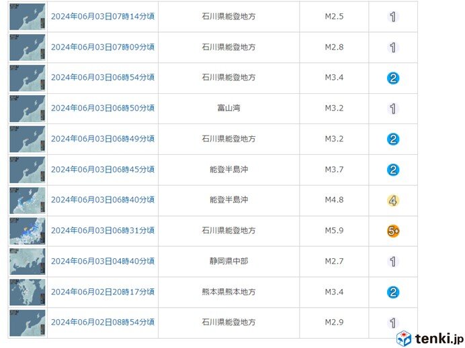Click intensity 2 icon in 熊本県熊本地方 row

[393, 292]
